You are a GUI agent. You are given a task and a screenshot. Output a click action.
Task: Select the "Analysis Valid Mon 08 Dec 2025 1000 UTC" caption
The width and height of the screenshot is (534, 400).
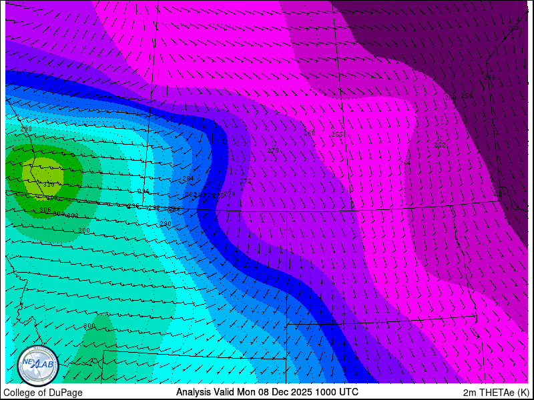coord(267,392)
